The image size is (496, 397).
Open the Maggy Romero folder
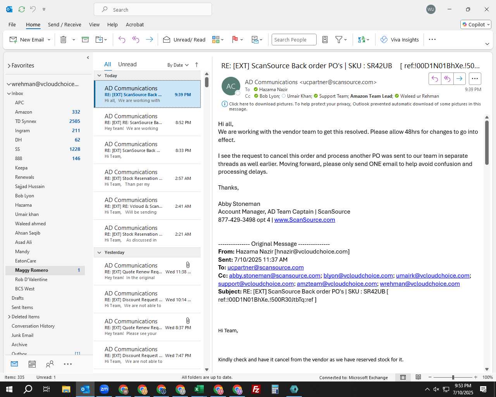point(45,270)
